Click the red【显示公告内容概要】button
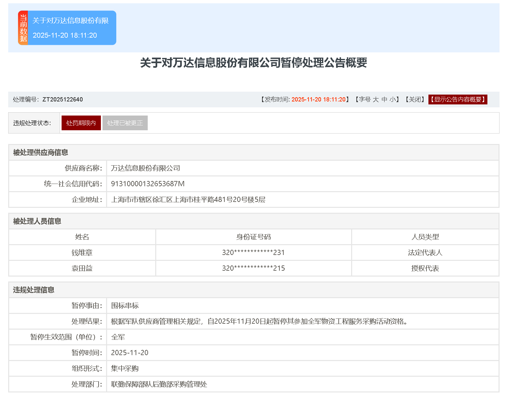This screenshot has width=510, height=398. click(458, 99)
